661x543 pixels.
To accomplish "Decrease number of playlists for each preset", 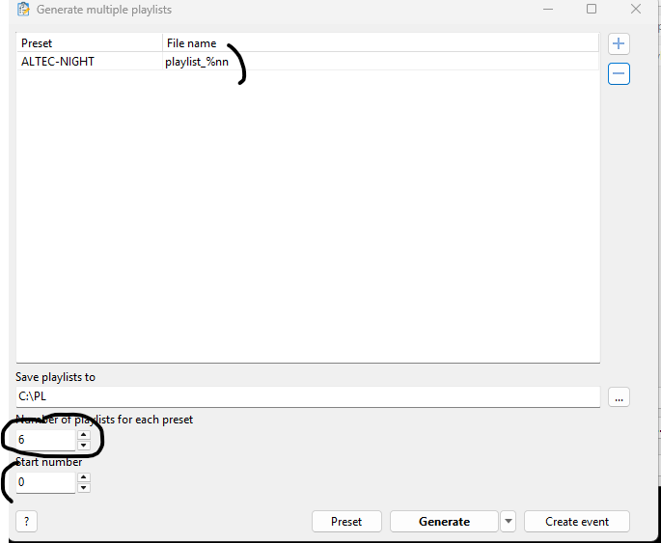I will click(x=84, y=445).
